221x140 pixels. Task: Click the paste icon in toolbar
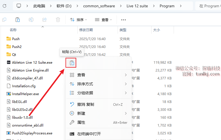pos(18,20)
